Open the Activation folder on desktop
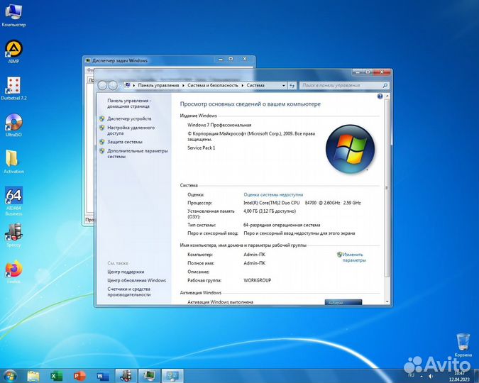479x383 pixels. point(13,162)
